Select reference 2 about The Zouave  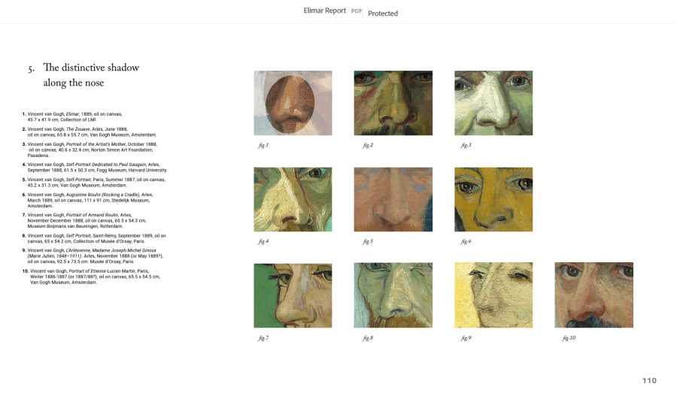pyautogui.click(x=90, y=132)
